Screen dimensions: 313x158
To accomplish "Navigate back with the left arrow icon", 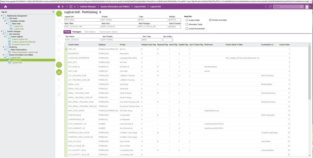I will (58, 6).
